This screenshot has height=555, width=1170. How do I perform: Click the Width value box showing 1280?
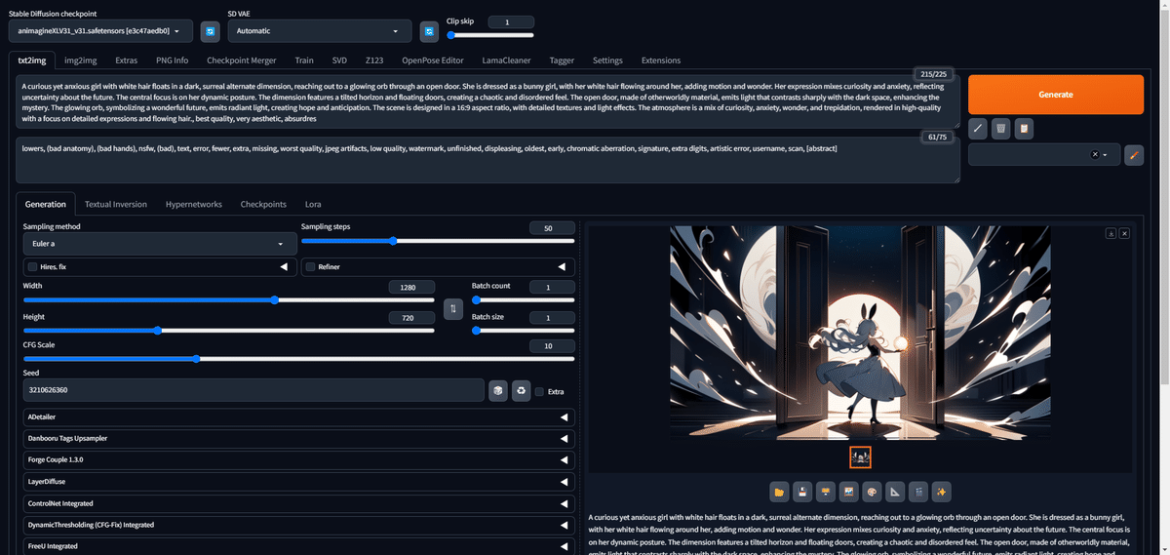[x=410, y=287]
